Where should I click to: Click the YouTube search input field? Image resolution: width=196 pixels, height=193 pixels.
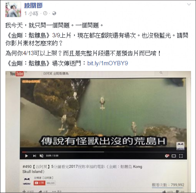(x=98, y=74)
